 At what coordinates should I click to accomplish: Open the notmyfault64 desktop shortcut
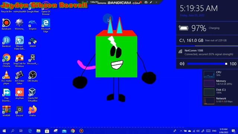[20, 7]
